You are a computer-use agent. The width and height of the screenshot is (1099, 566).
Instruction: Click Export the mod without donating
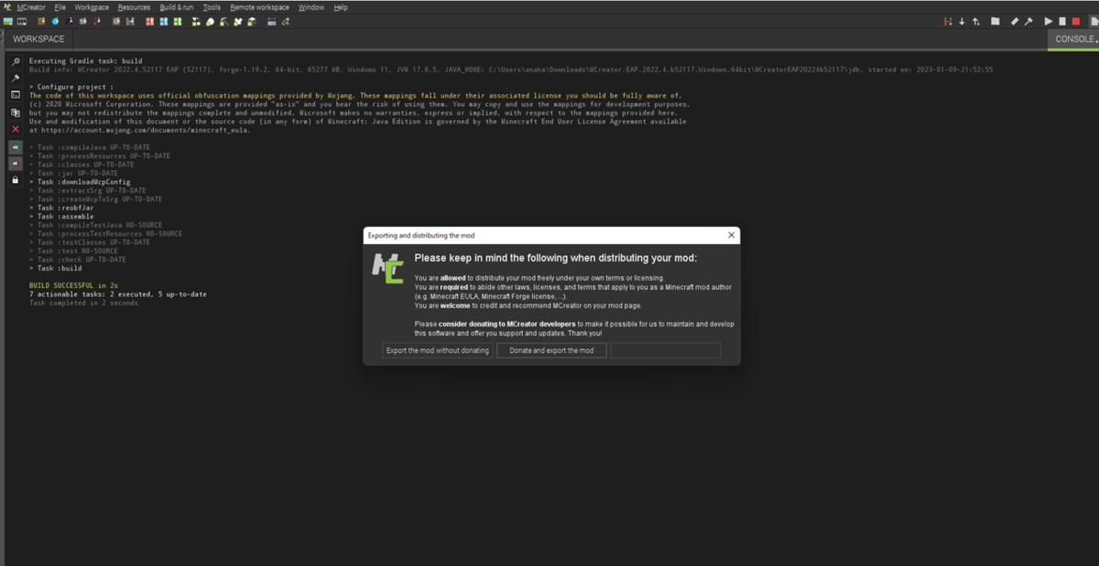coord(438,350)
